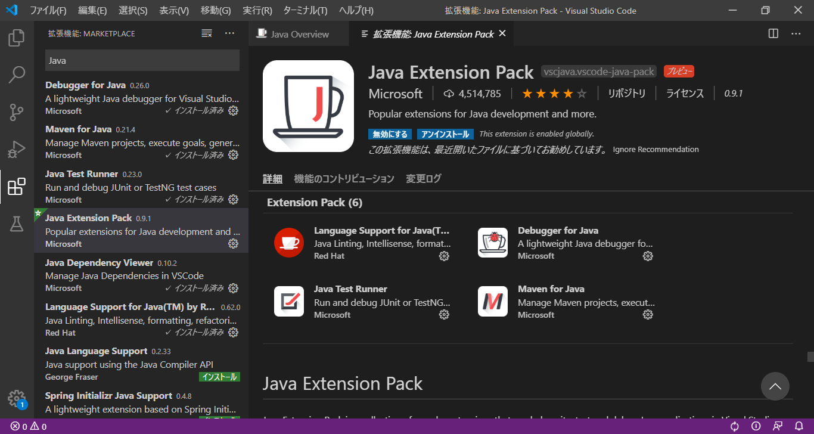Click the scroll-to-top arrow button
This screenshot has height=434, width=814.
pos(775,386)
